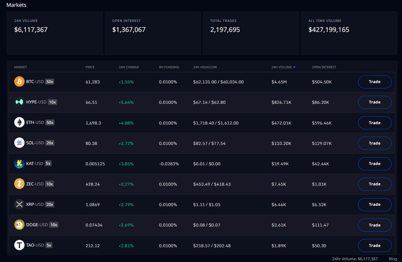The image size is (402, 262).
Task: Select the DOGE-USD market name
Action: 37,225
